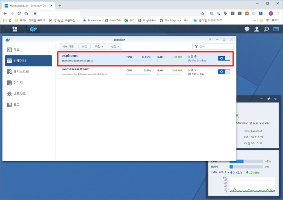Viewport: 283px width, 200px height.
Task: Click the Chrome profile avatar
Action: pos(271,13)
